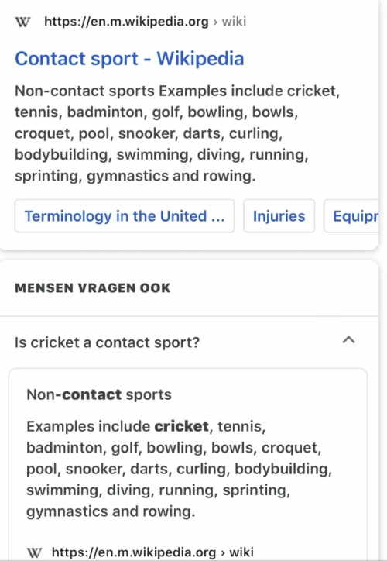Click the Non-contact sports answer heading
The height and width of the screenshot is (561, 387).
[x=99, y=394]
